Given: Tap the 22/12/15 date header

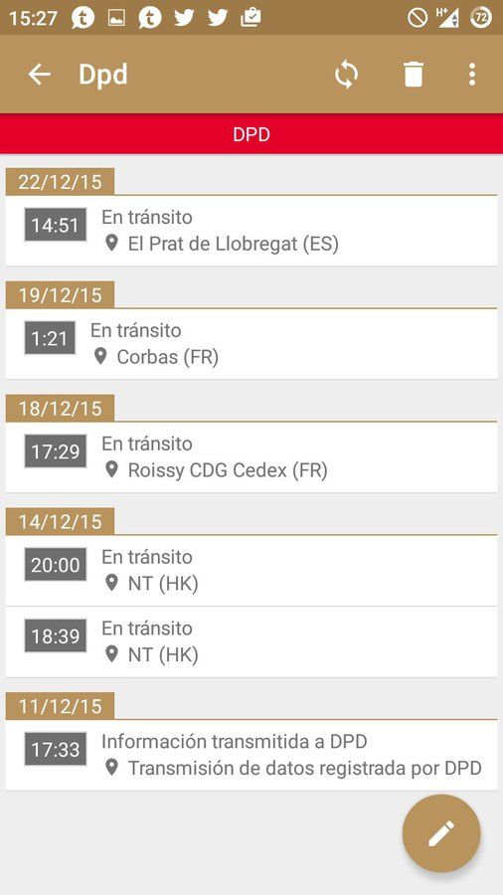Looking at the screenshot, I should [x=60, y=182].
